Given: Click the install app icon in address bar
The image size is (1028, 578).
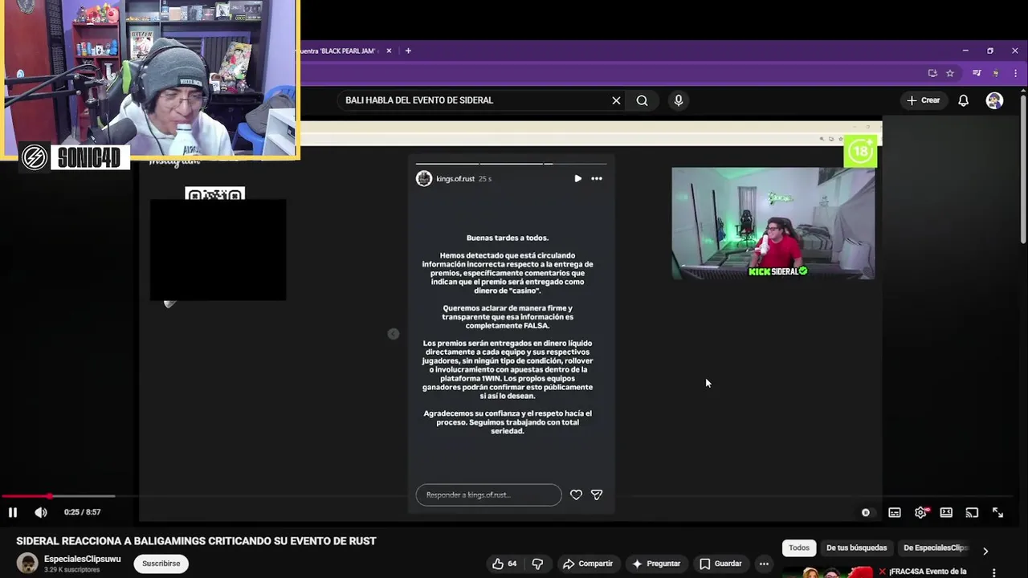Looking at the screenshot, I should click(932, 73).
